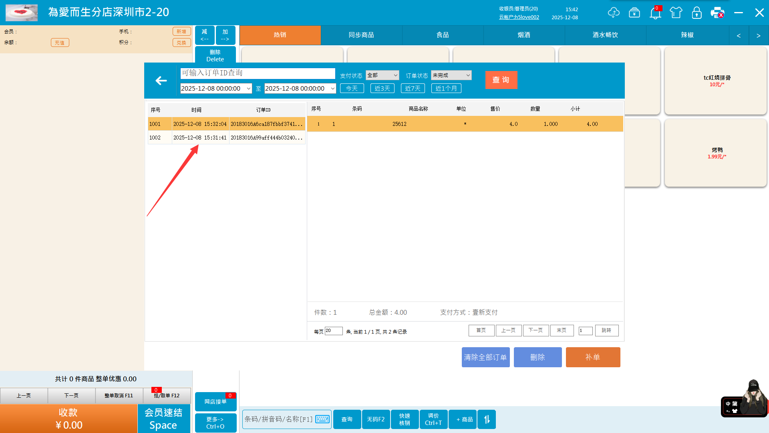Click the 近7天 quick filter
The width and height of the screenshot is (769, 433).
413,89
